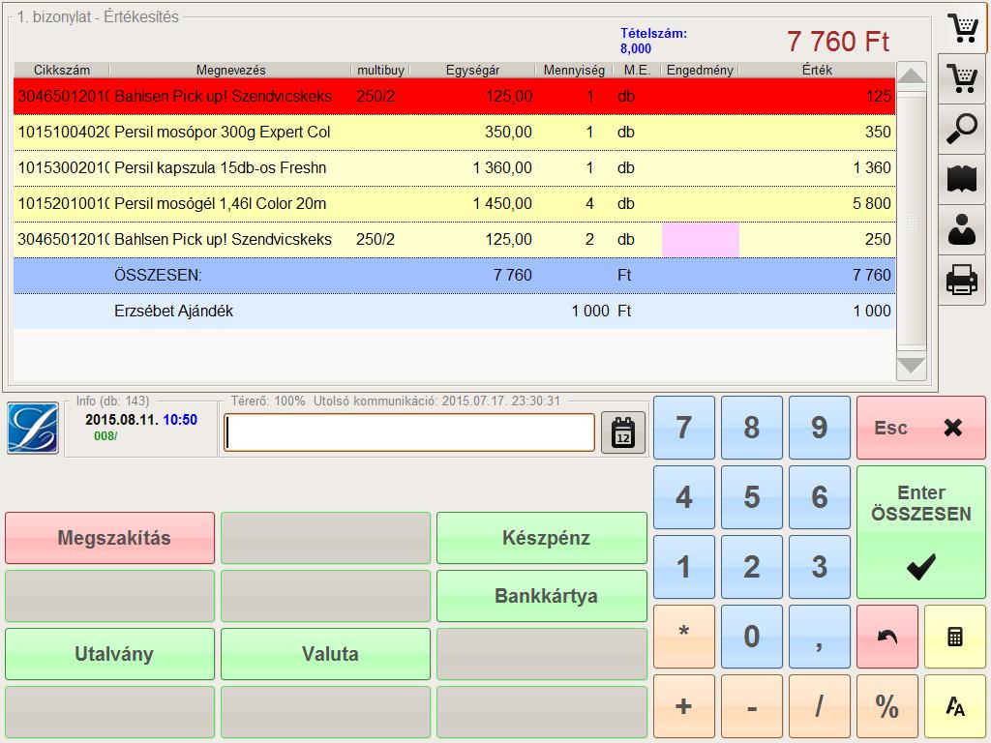This screenshot has width=991, height=743.
Task: Open the top shopping cart tab
Action: pos(963,28)
